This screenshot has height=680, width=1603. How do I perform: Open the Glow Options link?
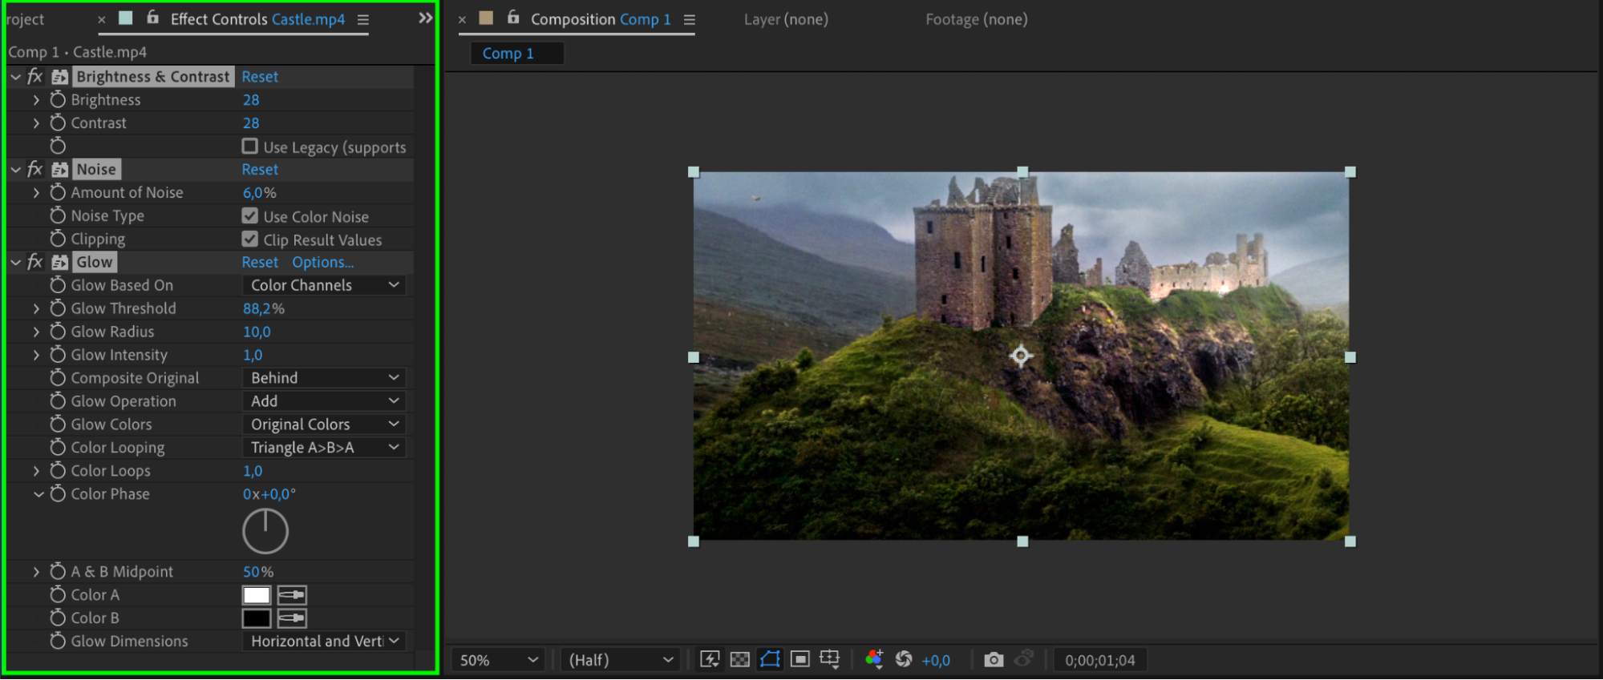pyautogui.click(x=322, y=263)
